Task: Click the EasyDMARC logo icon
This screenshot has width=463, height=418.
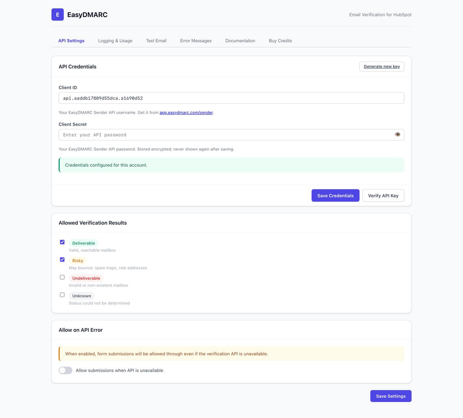Action: [57, 14]
